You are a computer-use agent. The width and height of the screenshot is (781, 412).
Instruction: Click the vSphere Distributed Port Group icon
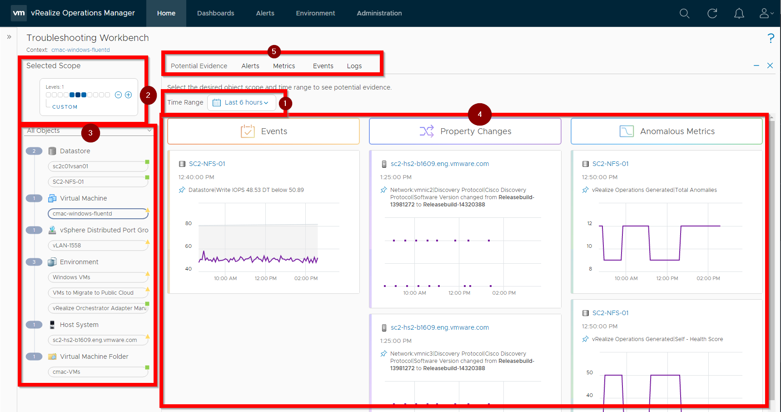pos(52,230)
